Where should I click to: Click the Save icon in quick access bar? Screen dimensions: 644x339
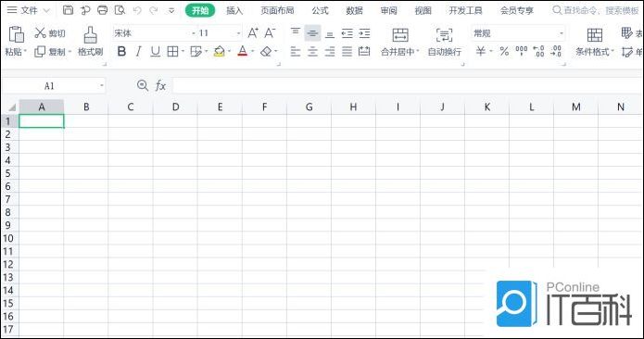(68, 10)
